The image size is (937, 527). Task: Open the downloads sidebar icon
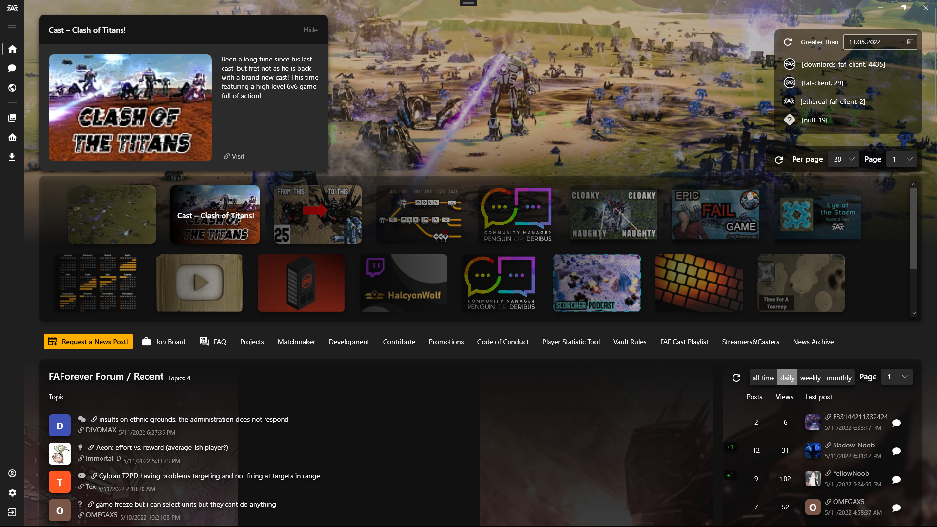(x=12, y=157)
